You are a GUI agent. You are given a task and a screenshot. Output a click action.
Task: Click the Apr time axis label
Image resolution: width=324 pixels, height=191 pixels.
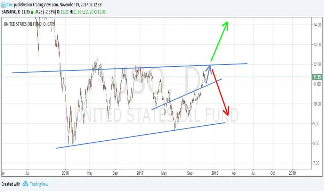pos(234,173)
